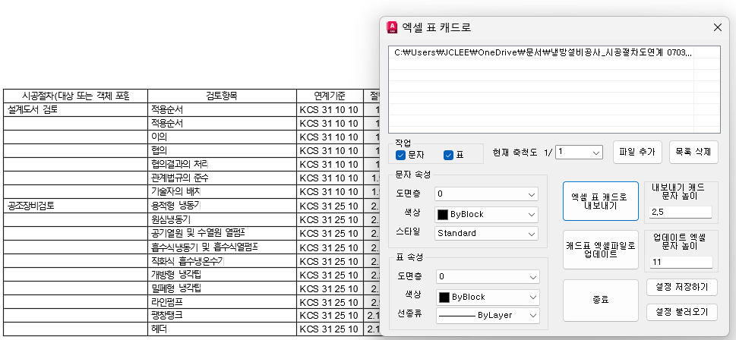The image size is (736, 340).
Task: Click 캐드표 엑셀파일로 업데이트 button
Action: tap(601, 250)
